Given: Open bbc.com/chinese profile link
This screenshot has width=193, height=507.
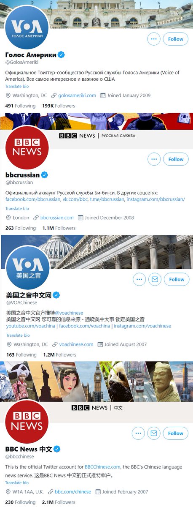Looking at the screenshot, I should [73, 492].
